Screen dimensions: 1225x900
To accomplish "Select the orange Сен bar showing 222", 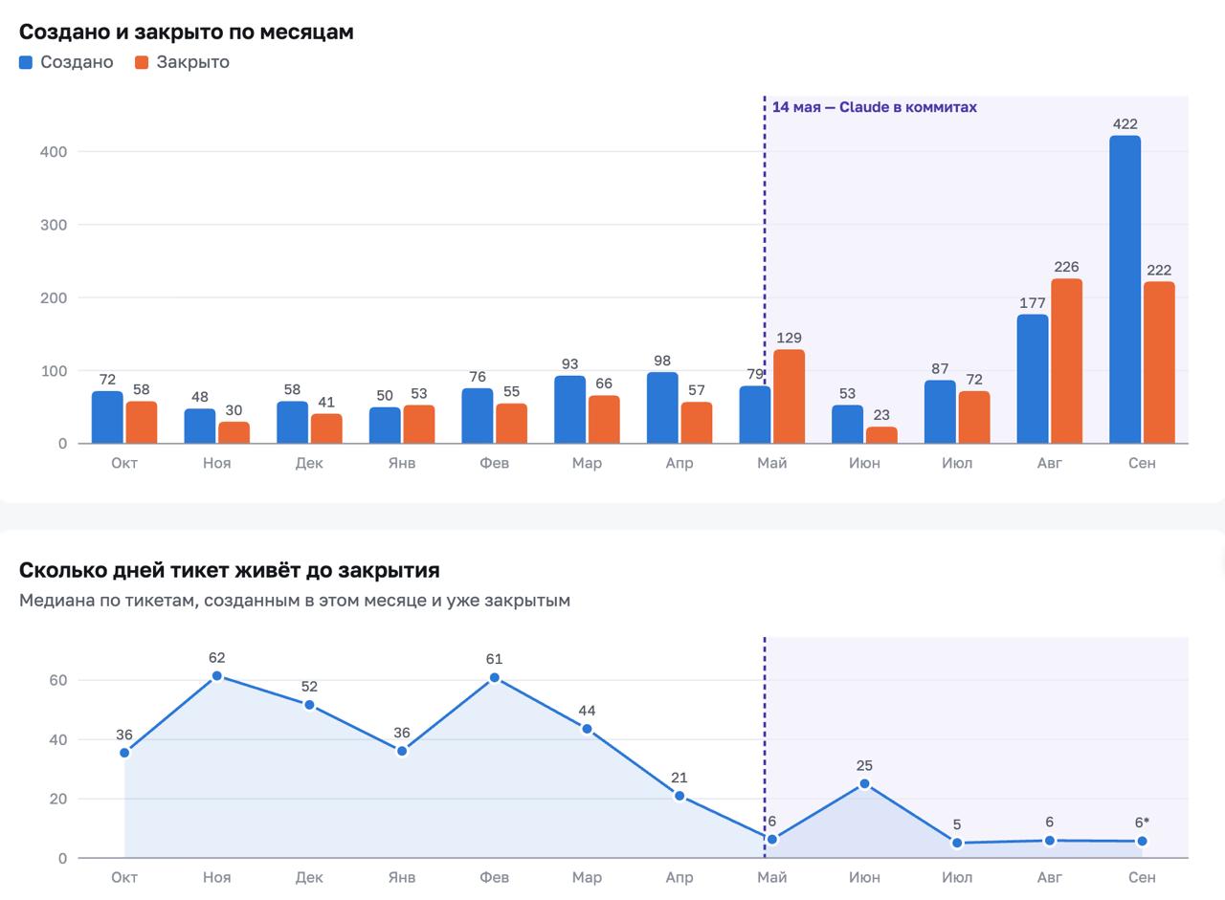I will (x=1159, y=362).
